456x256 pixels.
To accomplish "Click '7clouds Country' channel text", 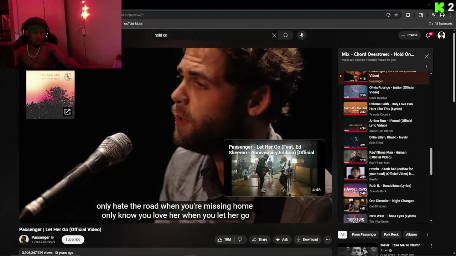I will pyautogui.click(x=380, y=114).
